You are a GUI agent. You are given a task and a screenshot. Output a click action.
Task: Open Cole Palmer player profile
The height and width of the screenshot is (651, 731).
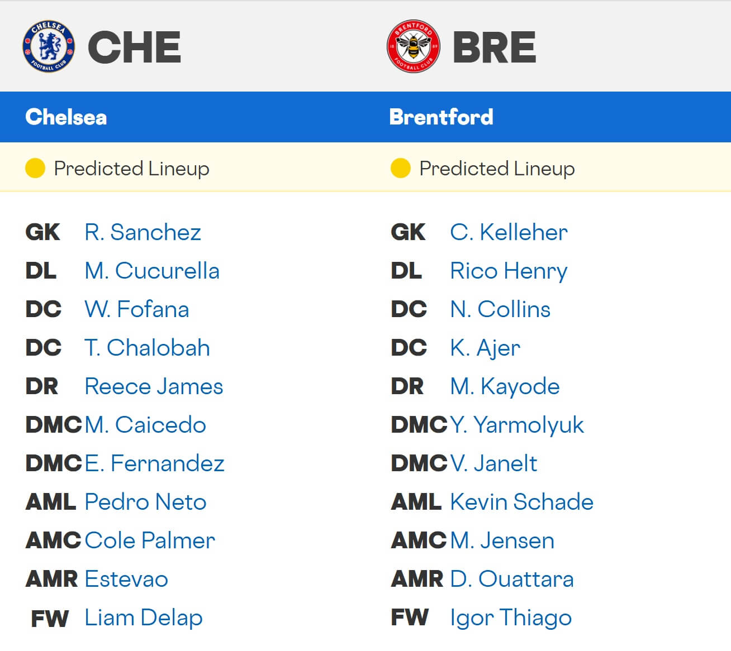pyautogui.click(x=149, y=540)
